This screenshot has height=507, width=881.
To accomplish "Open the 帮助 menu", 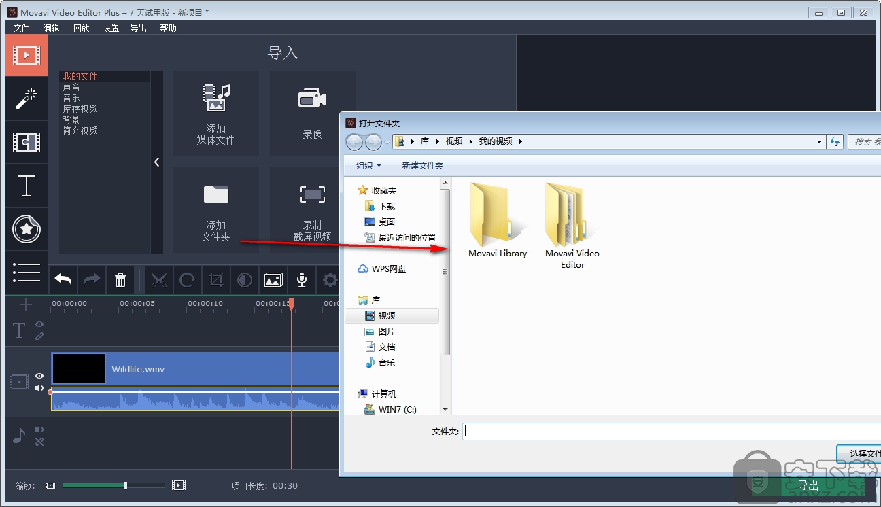I will point(168,28).
